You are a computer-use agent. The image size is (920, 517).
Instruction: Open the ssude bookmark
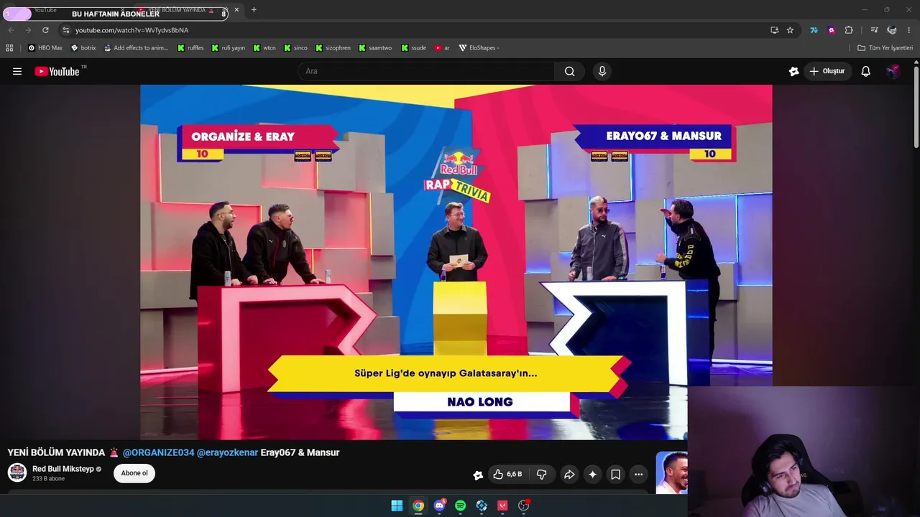pos(413,48)
